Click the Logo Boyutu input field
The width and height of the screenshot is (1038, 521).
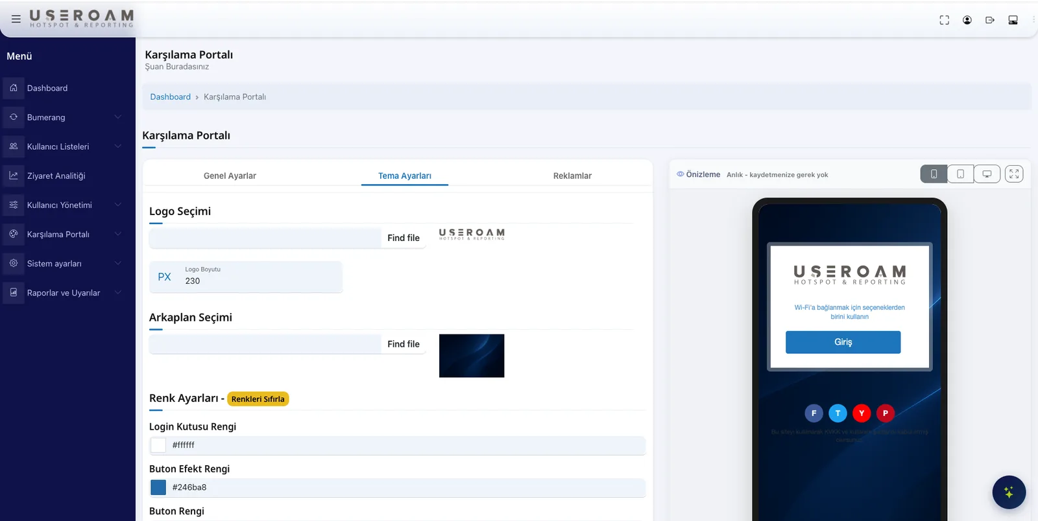tap(246, 277)
